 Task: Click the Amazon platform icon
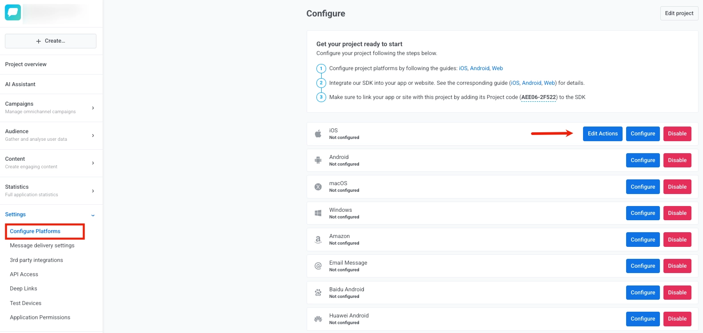318,239
